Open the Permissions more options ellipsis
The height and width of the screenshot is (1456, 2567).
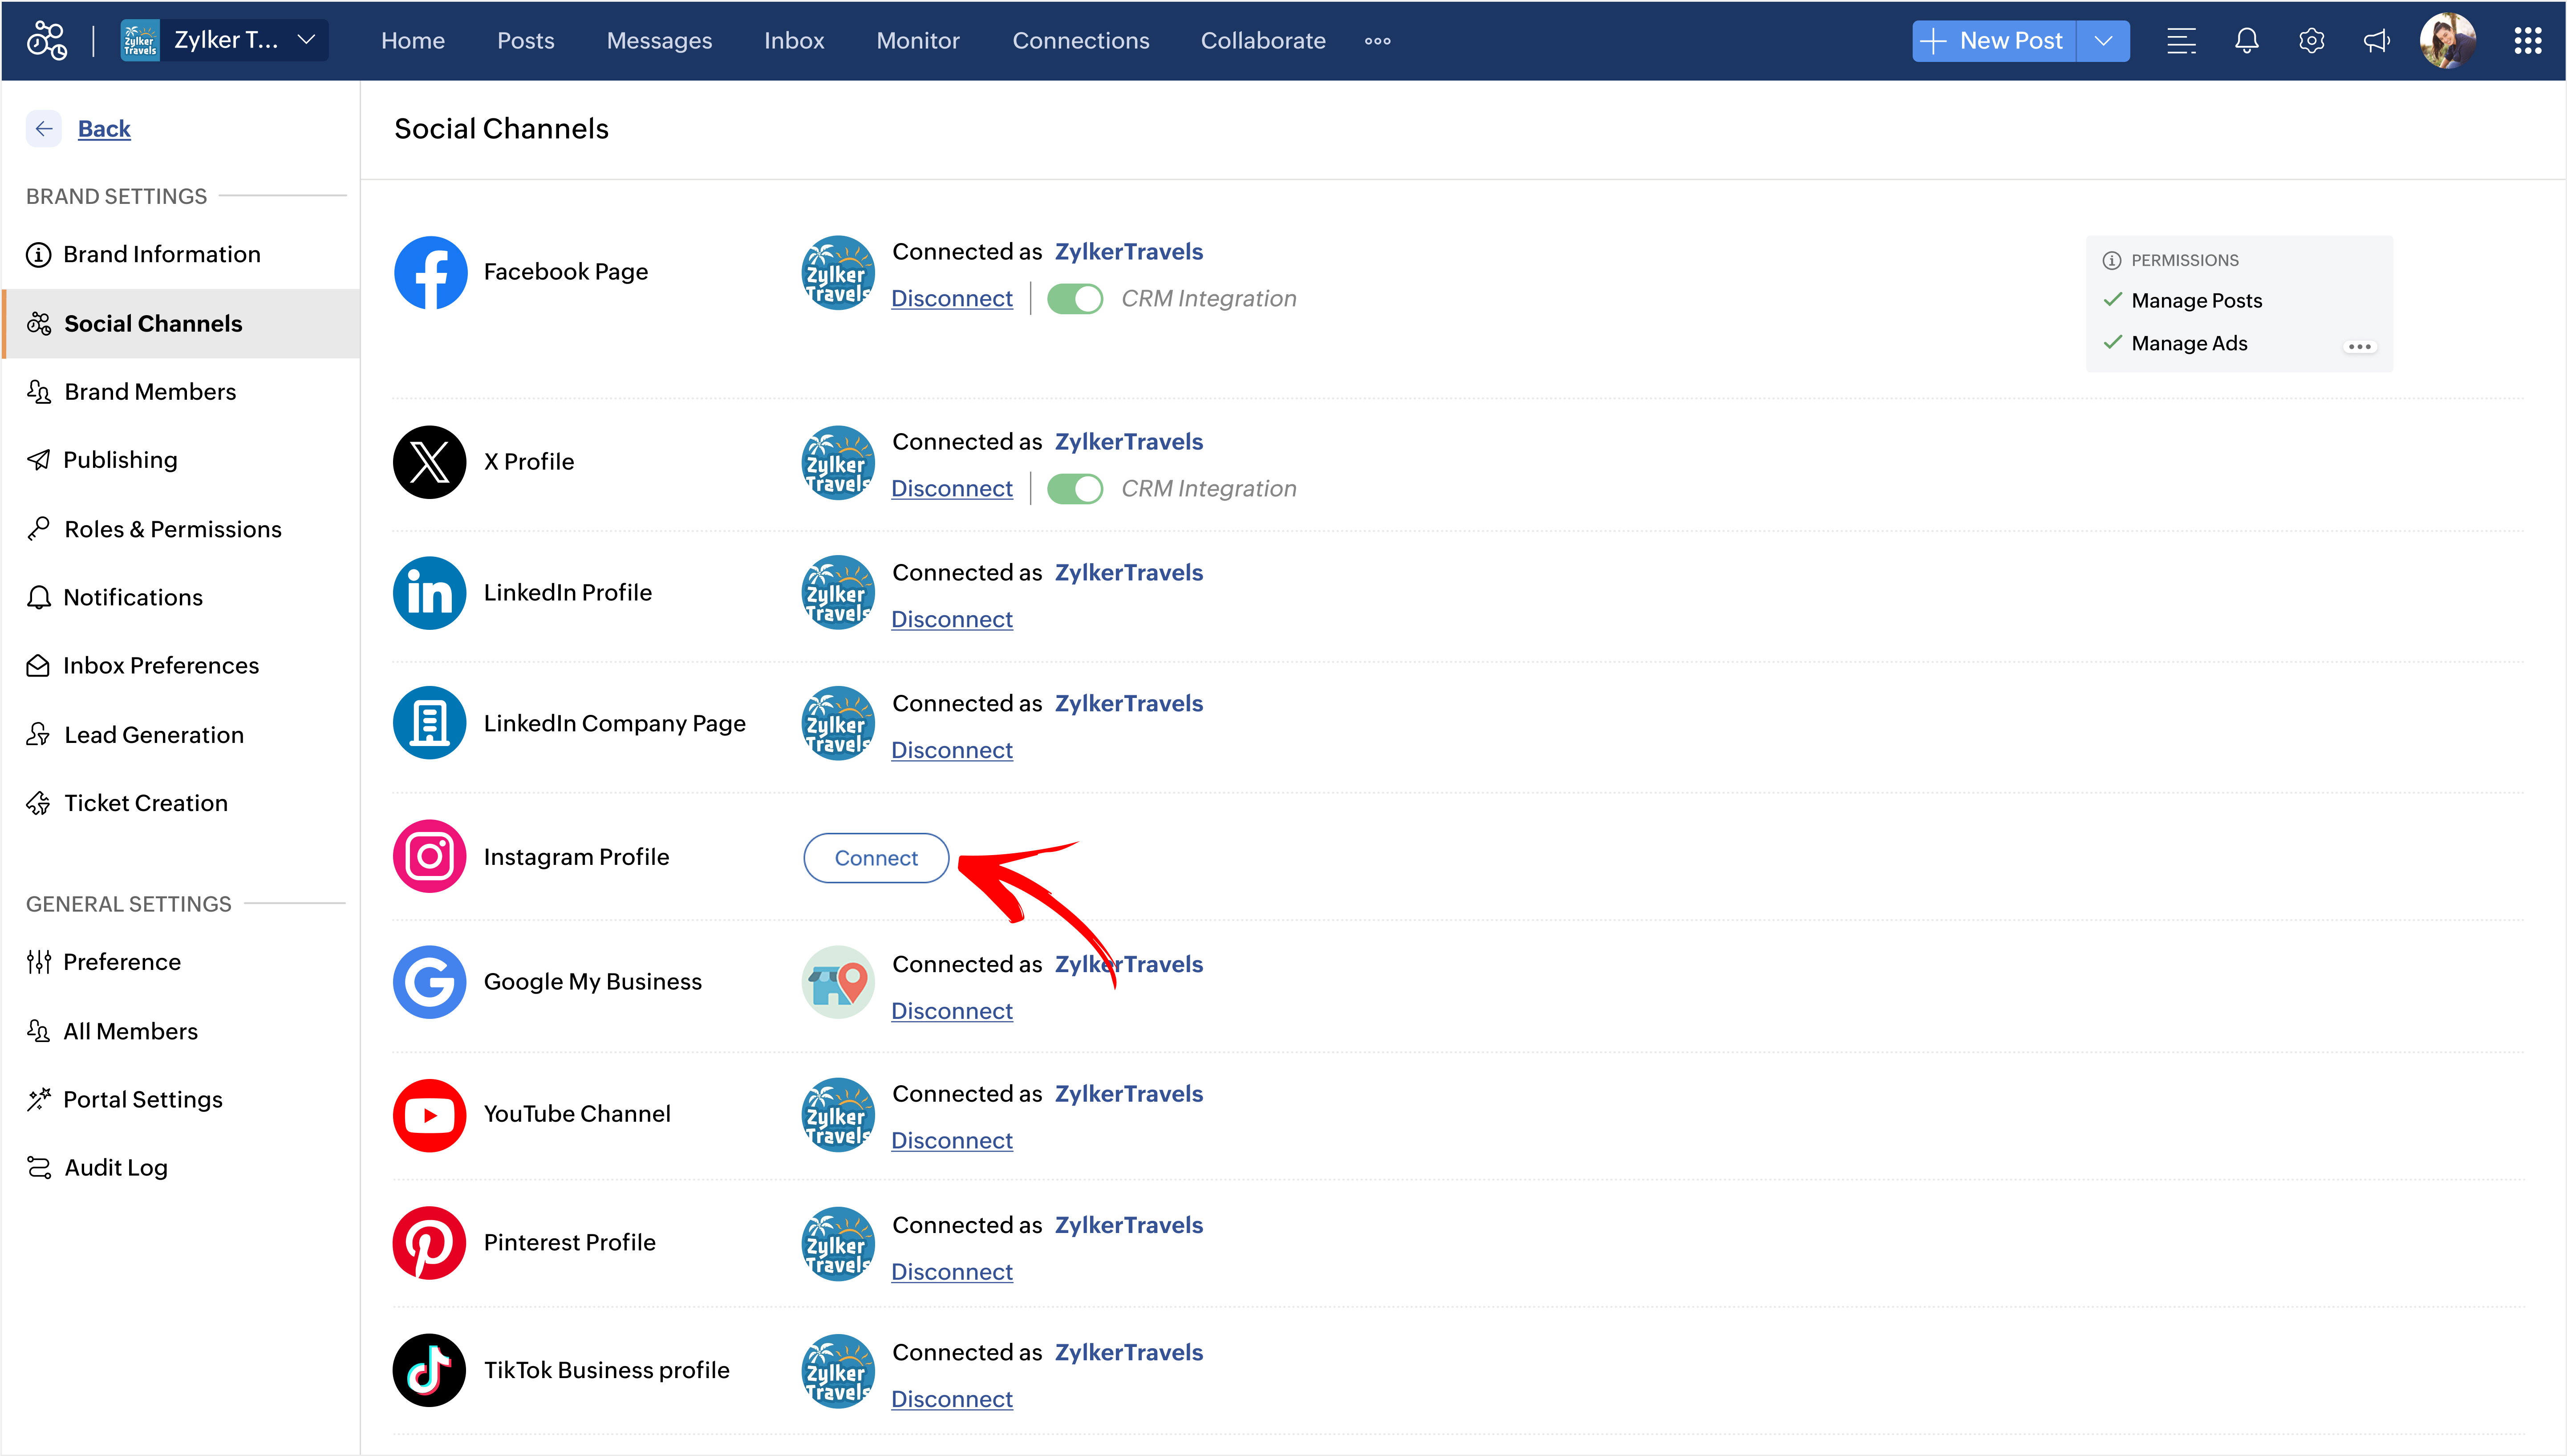pyautogui.click(x=2360, y=347)
